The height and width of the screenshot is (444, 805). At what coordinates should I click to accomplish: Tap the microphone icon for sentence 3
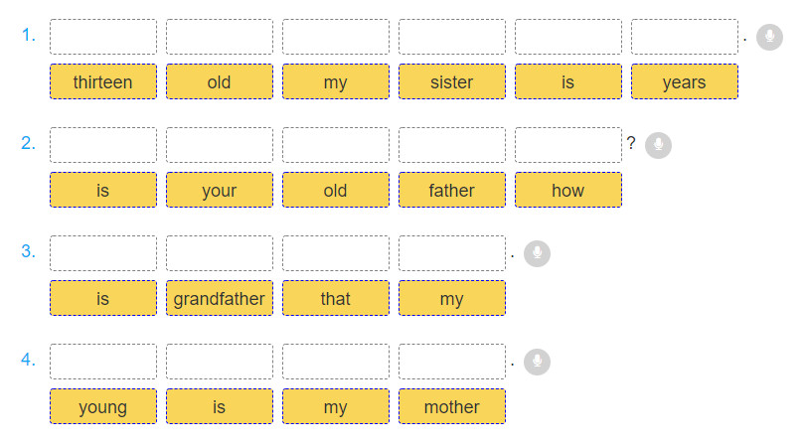point(537,253)
